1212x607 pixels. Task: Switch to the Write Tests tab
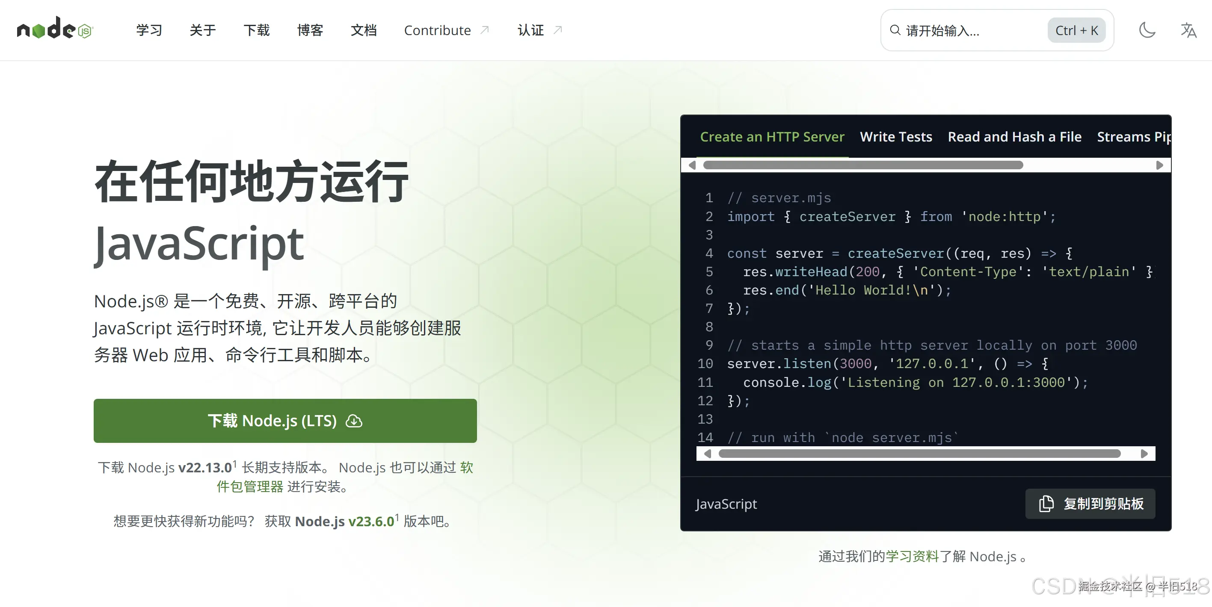895,137
